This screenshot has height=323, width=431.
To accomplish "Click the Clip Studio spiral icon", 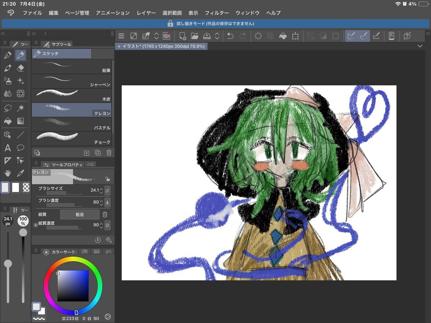I will coord(166,36).
